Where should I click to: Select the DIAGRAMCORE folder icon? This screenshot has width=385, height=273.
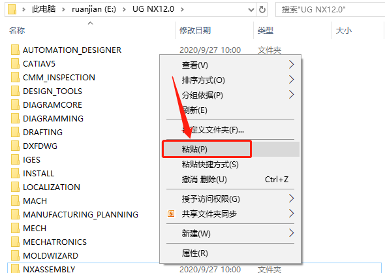point(15,104)
